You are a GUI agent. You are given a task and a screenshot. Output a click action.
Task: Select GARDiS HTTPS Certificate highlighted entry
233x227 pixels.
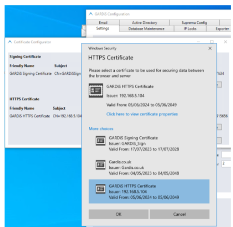[x=149, y=192]
